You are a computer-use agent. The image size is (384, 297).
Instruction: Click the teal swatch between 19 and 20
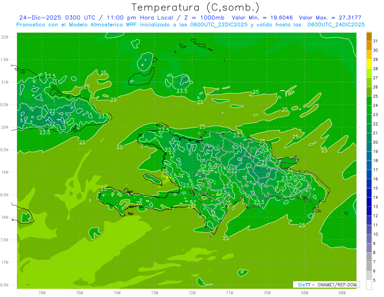click(x=369, y=147)
